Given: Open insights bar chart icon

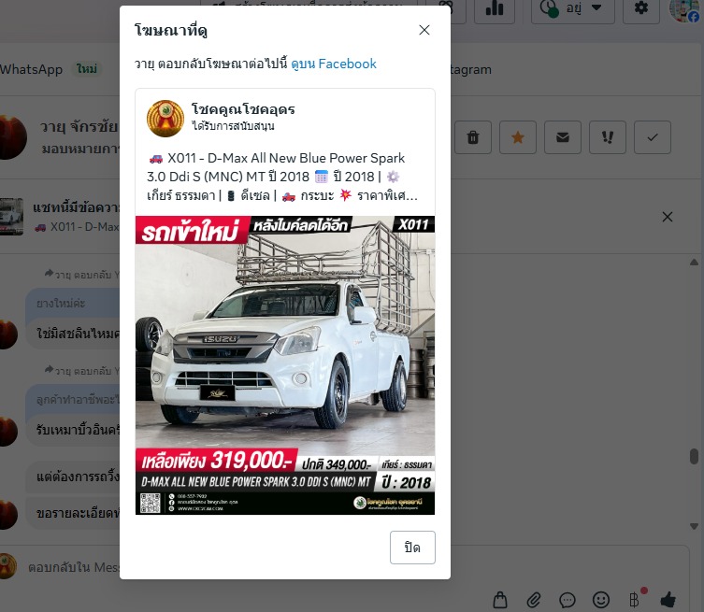Looking at the screenshot, I should point(495,9).
